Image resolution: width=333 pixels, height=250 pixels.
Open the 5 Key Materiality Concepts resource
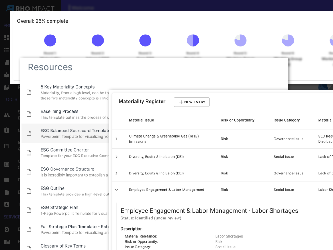coord(68,87)
